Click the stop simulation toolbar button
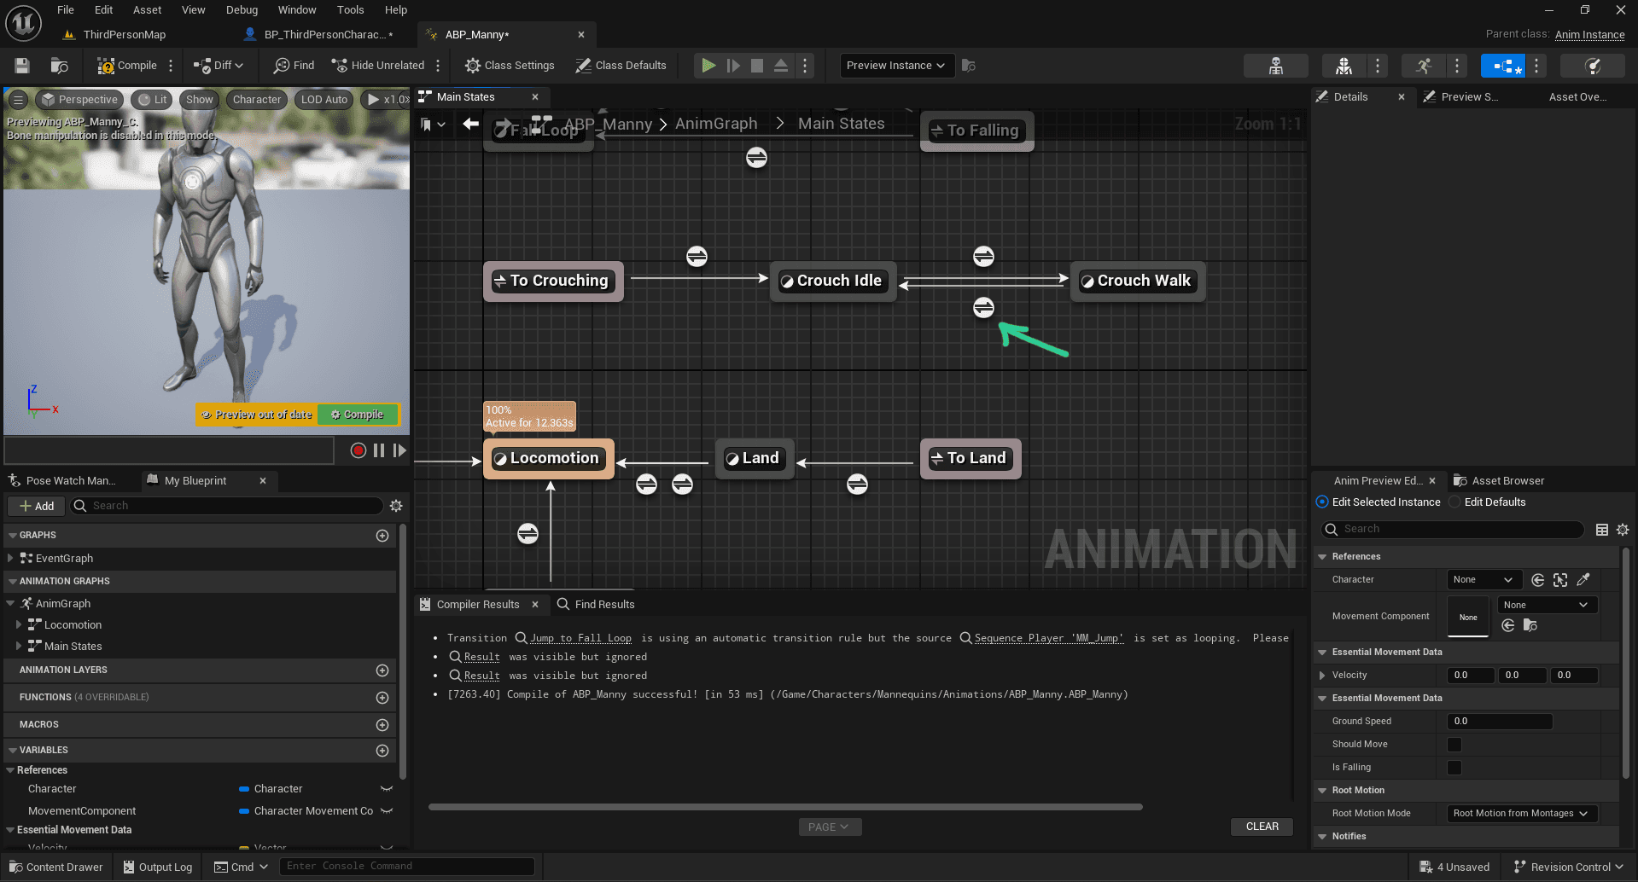Viewport: 1638px width, 882px height. tap(757, 66)
